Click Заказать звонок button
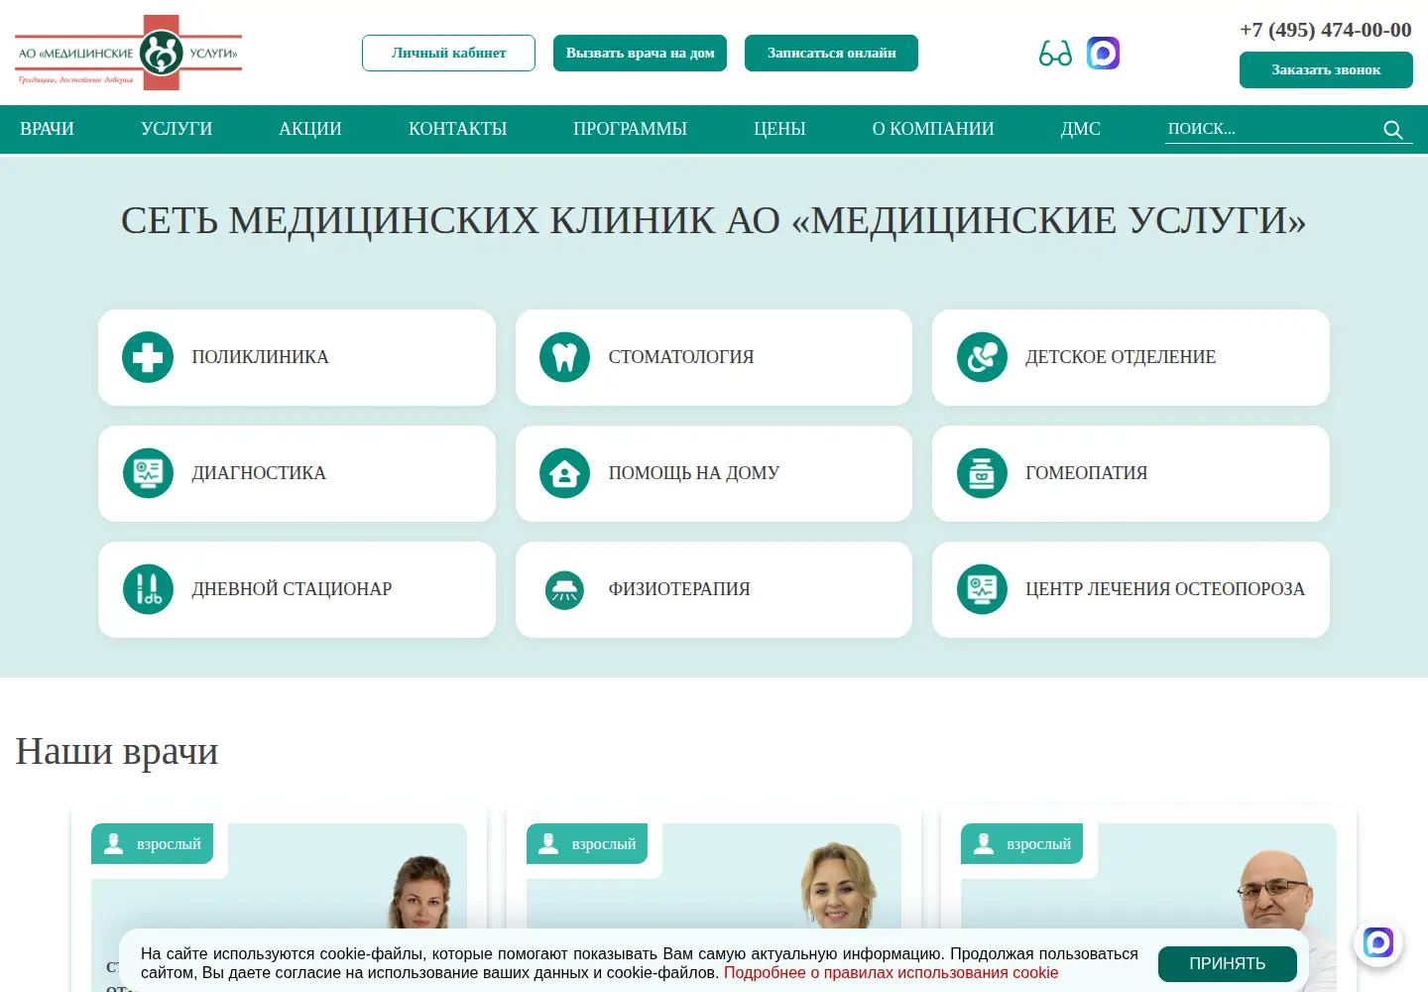 [1326, 70]
